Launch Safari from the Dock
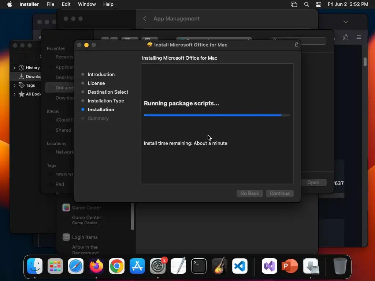Image resolution: width=375 pixels, height=281 pixels. click(76, 266)
